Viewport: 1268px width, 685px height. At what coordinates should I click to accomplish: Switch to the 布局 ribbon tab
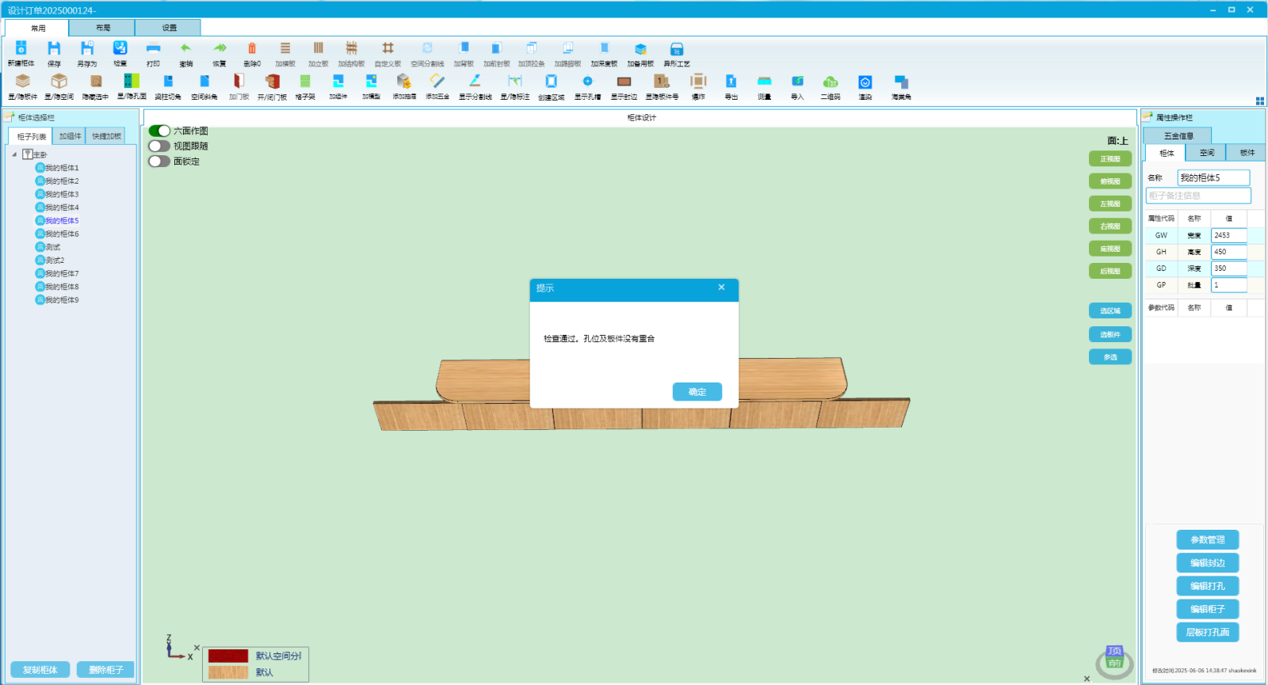click(x=102, y=28)
